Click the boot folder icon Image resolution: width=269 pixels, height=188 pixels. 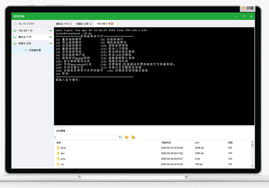click(58, 148)
